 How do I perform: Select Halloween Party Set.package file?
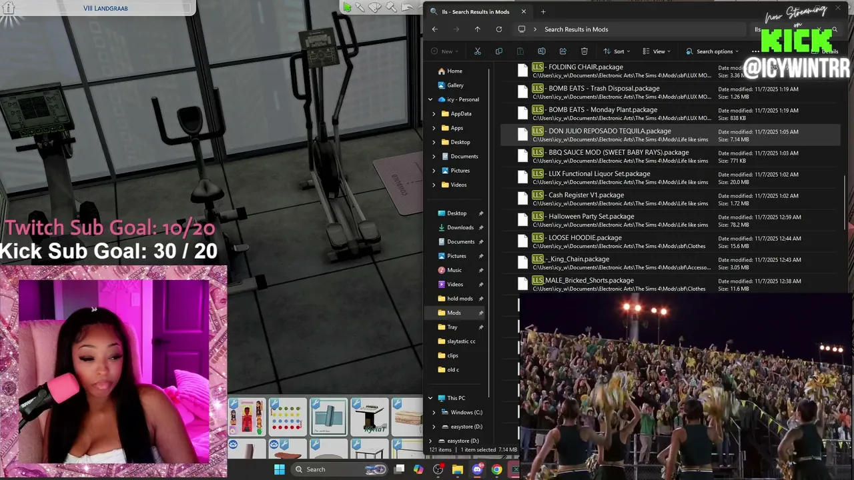pyautogui.click(x=670, y=220)
